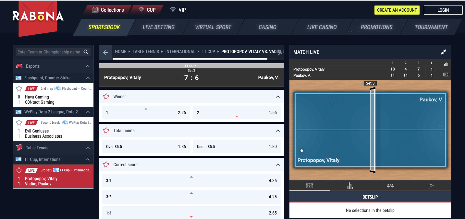Viewport: 465px width, 219px height.
Task: Click the breadcrumb horizontal scrollbar
Action: click(x=190, y=59)
